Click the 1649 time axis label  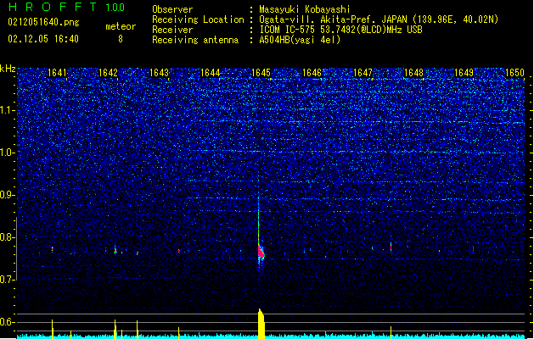coord(464,73)
